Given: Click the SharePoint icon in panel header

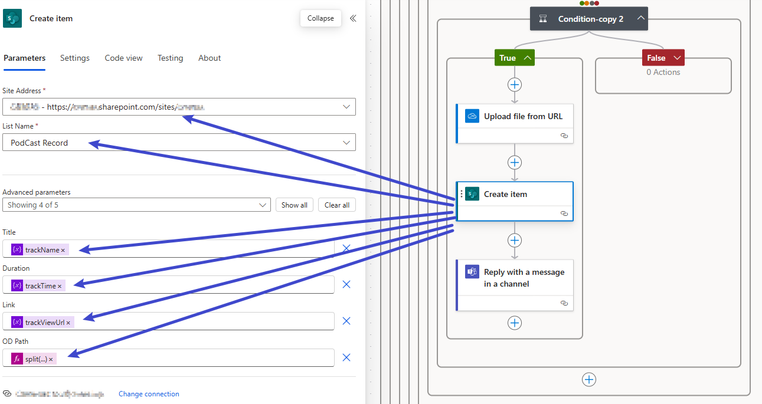Looking at the screenshot, I should click(12, 18).
